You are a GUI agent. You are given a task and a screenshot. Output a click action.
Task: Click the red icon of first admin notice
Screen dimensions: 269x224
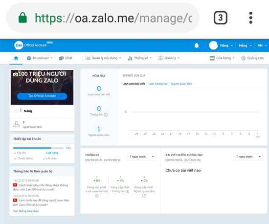15,185
